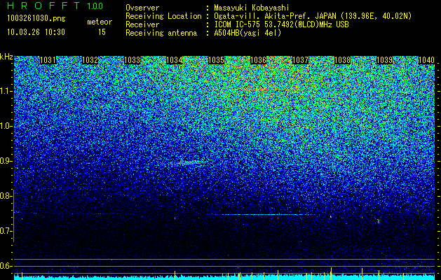Viewport: 441px width, 280px height.
Task: Click the 1.0 kHz frequency axis label
Action: 6,126
